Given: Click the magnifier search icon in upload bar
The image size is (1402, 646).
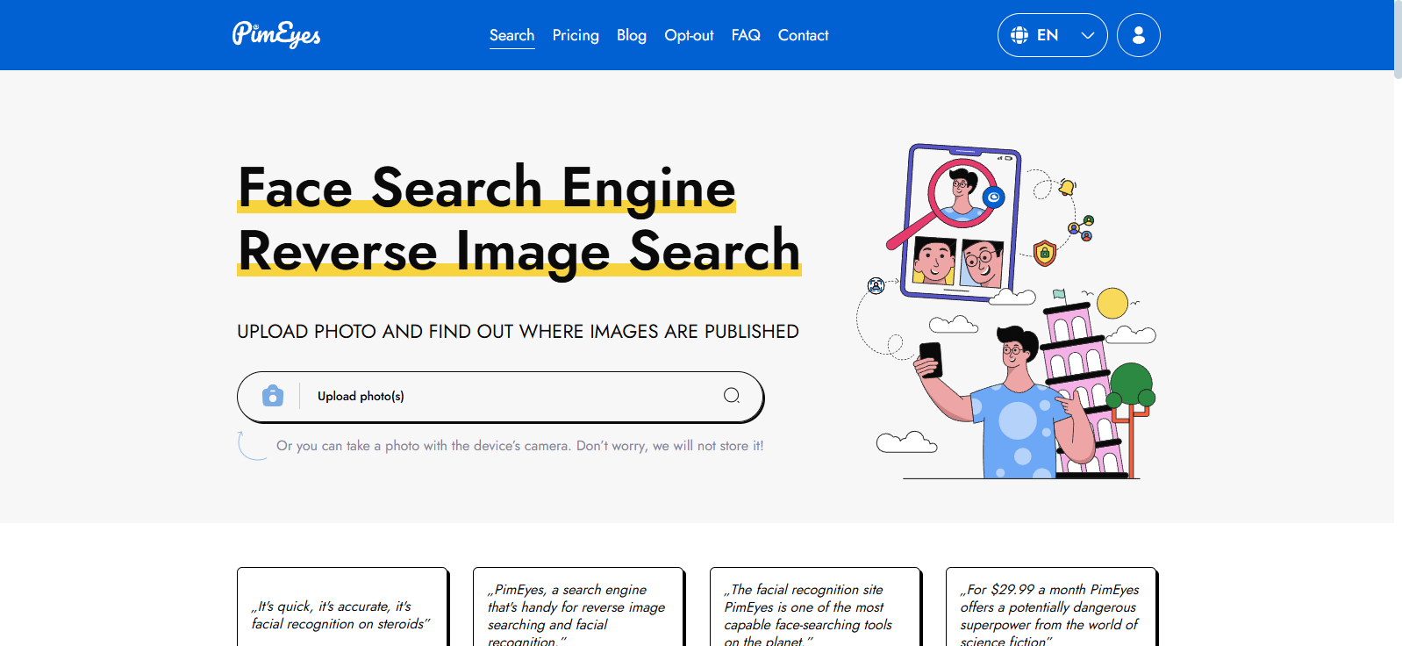Looking at the screenshot, I should 732,396.
